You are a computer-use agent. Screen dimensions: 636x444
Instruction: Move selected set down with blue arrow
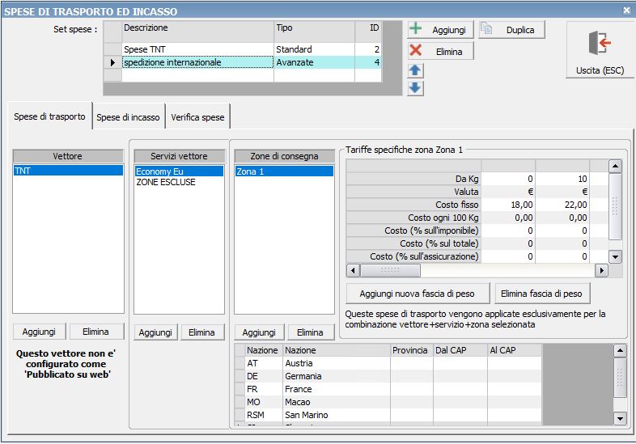415,88
